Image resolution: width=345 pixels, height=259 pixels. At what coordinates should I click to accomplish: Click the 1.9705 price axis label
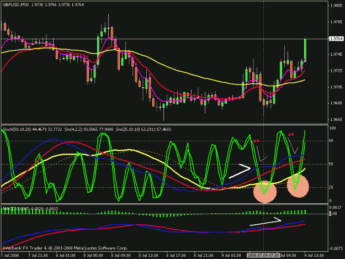click(x=336, y=87)
